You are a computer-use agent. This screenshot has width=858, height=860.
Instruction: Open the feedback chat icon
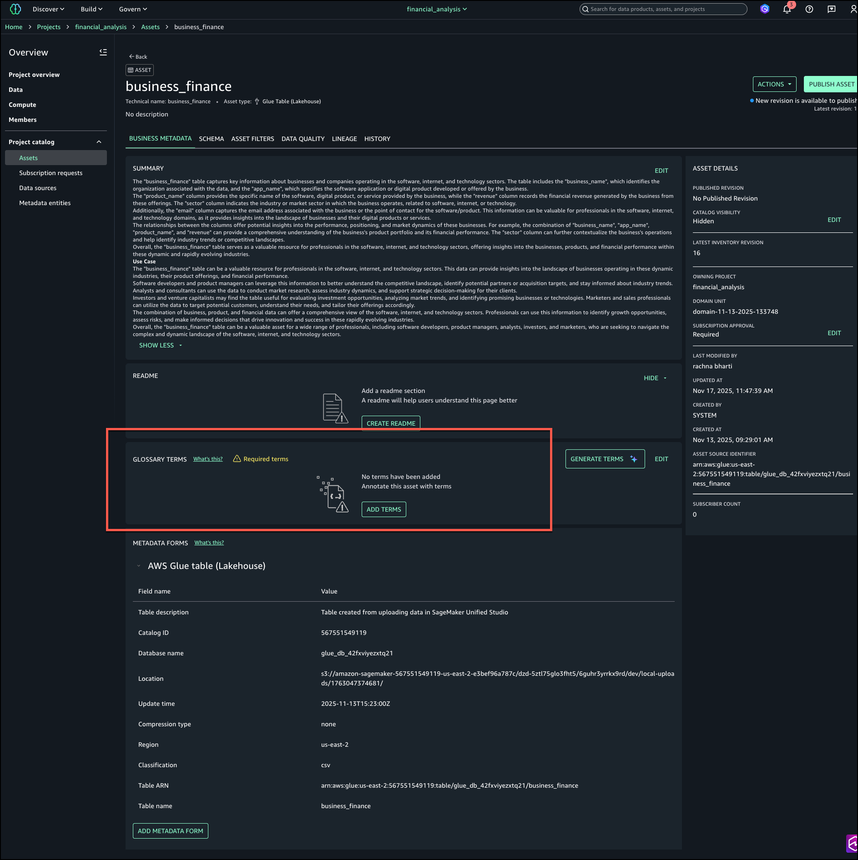click(x=832, y=9)
